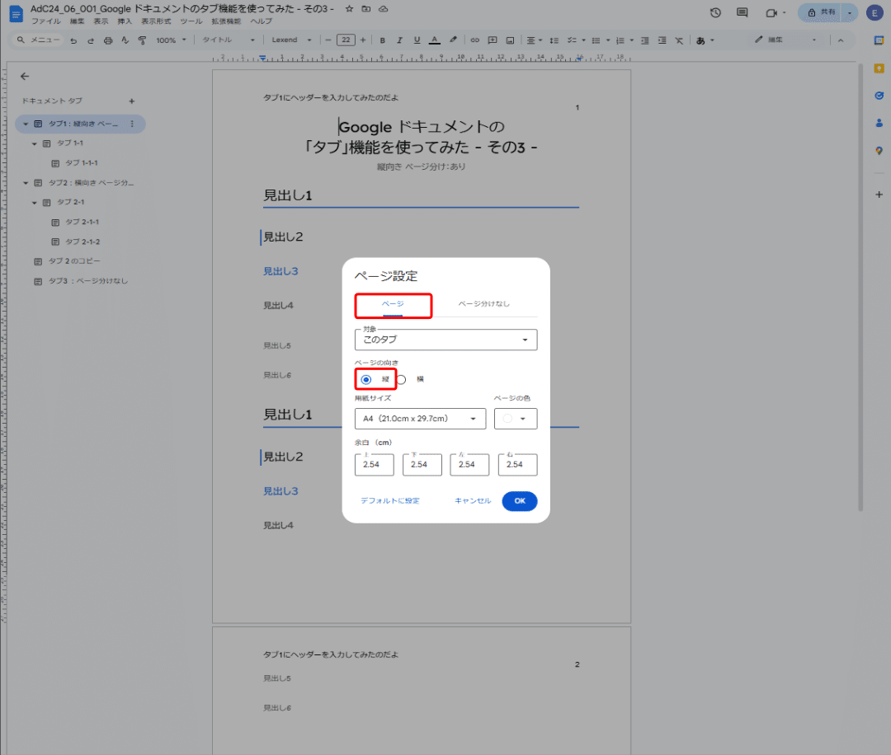Apply italic formatting from the toolbar
Viewport: 891px width, 755px height.
[399, 40]
